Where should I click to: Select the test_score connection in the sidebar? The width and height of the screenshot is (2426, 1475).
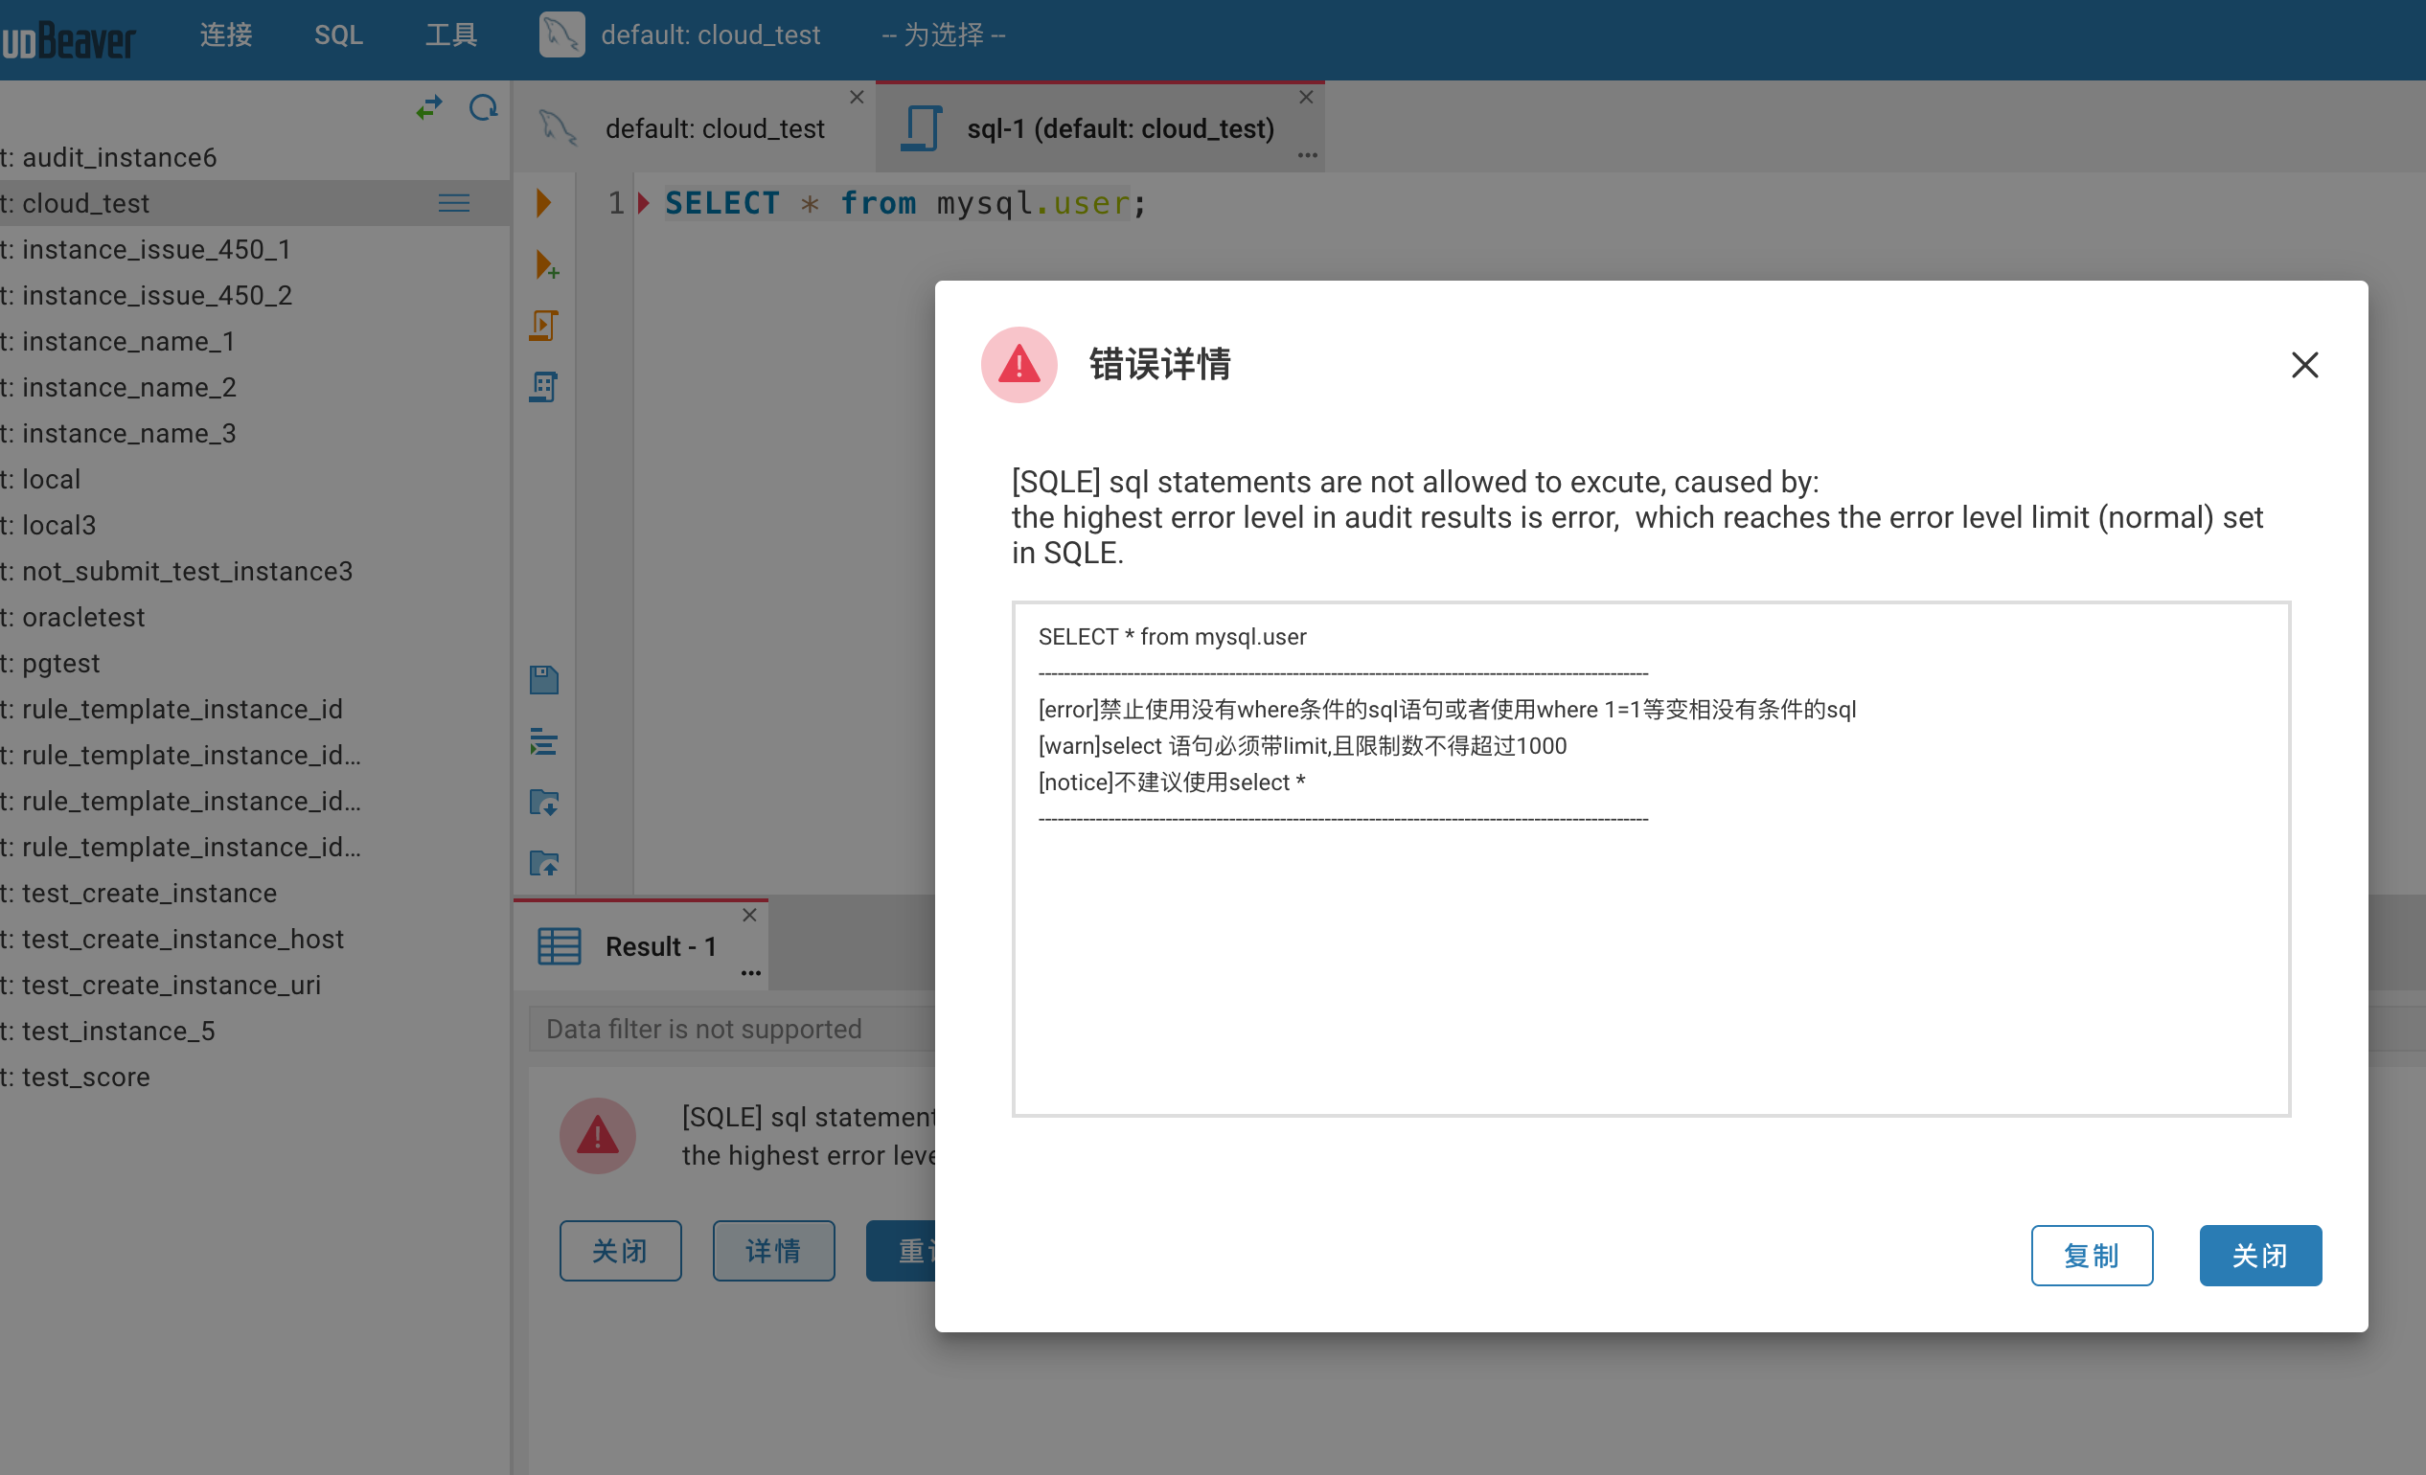[86, 1077]
